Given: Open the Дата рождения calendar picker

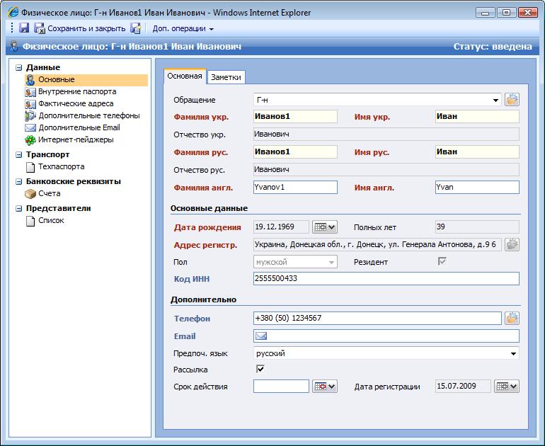Looking at the screenshot, I should point(324,227).
